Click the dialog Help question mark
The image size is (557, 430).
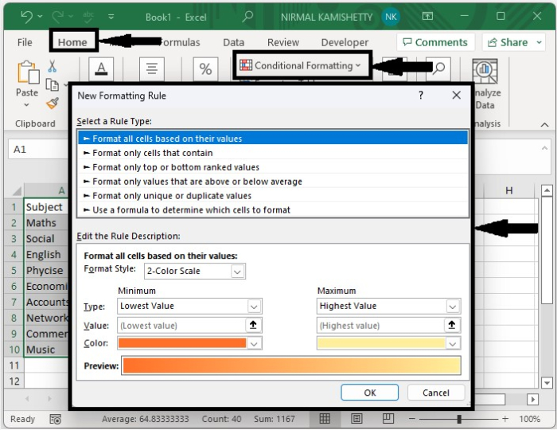pyautogui.click(x=421, y=96)
